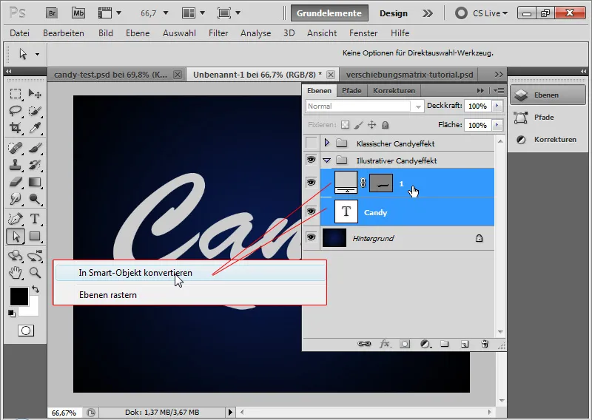Hide the Candy text layer
Screen dimensions: 592x420
311,211
